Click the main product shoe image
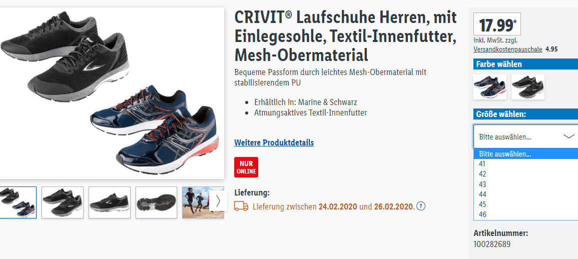This screenshot has height=259, width=578. point(112,93)
